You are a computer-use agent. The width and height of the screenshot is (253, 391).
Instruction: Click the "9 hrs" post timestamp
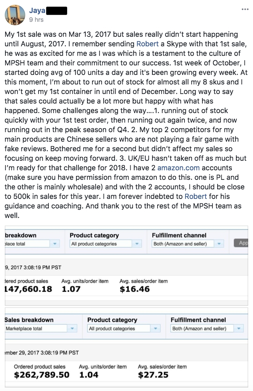36,20
